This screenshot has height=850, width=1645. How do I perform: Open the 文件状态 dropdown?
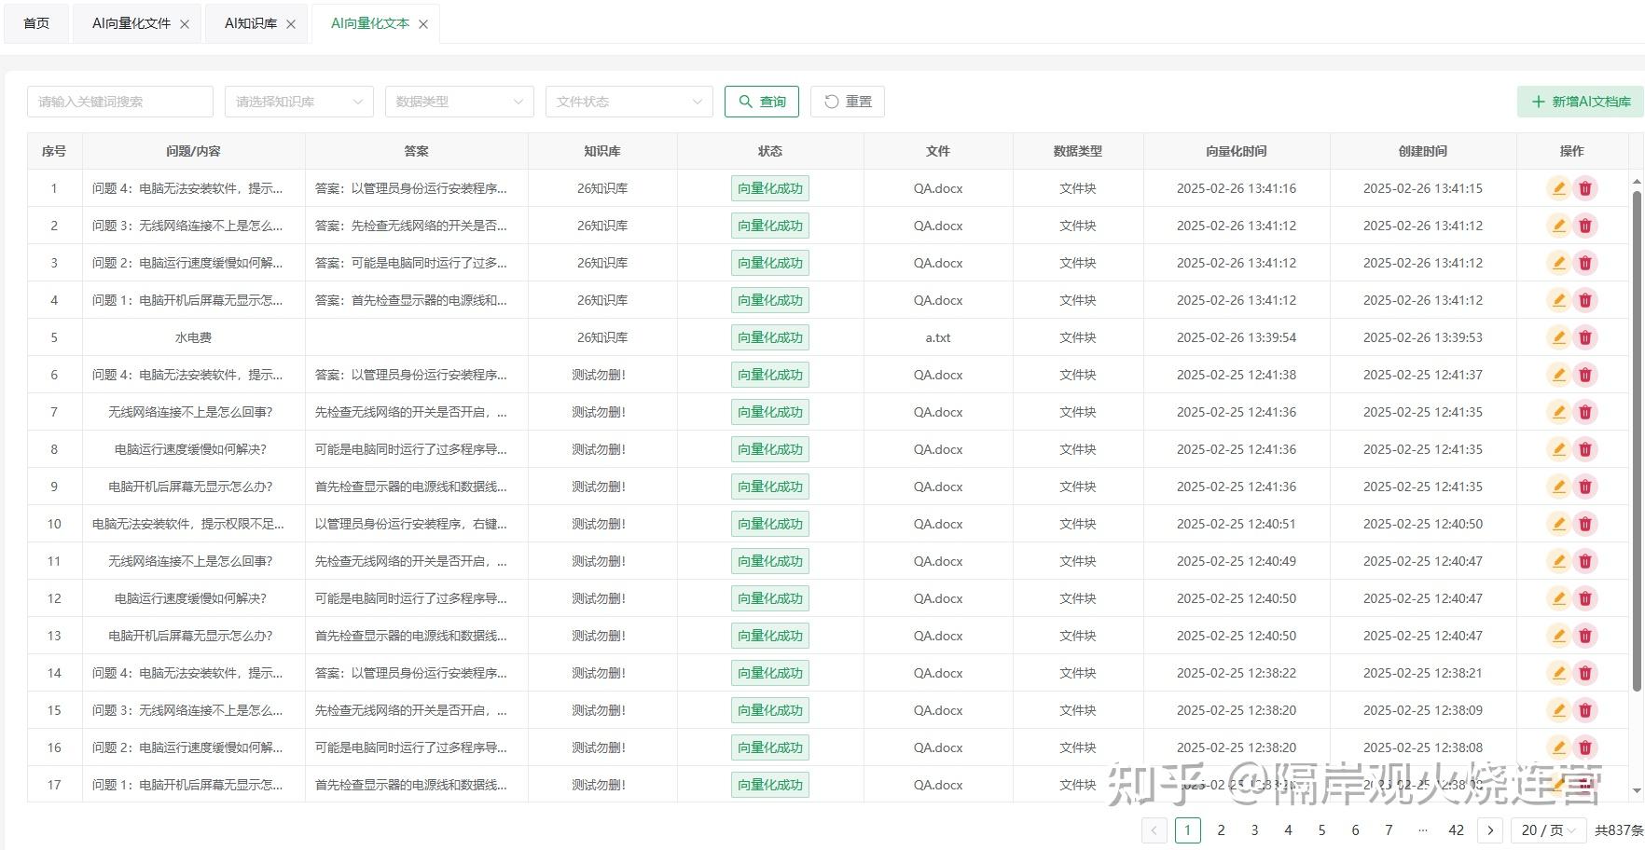click(629, 101)
